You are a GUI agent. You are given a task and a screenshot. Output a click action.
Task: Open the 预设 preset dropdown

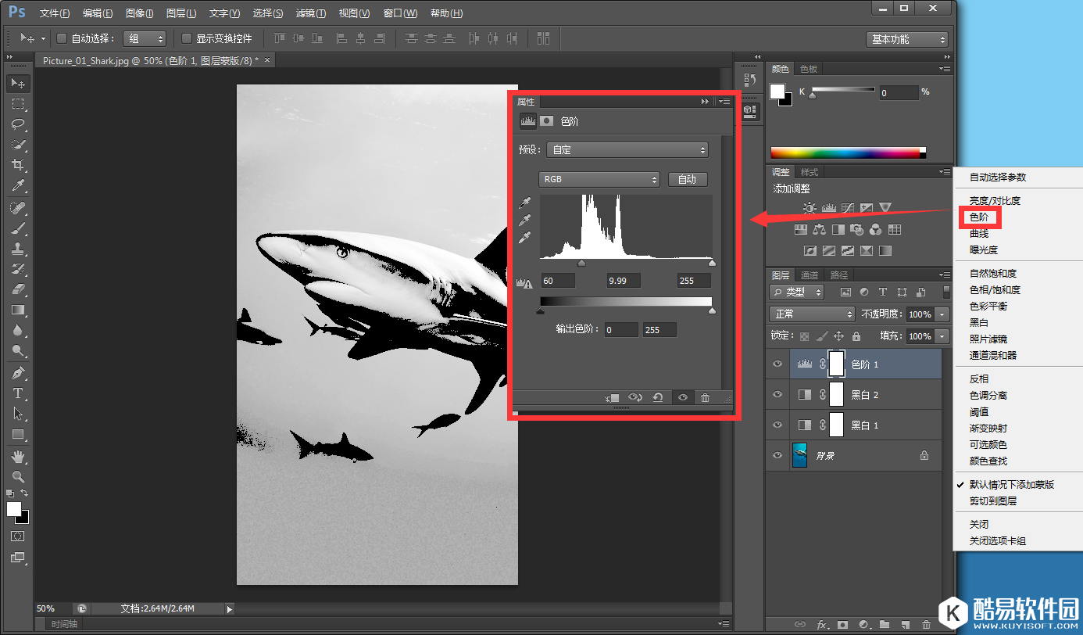(627, 150)
